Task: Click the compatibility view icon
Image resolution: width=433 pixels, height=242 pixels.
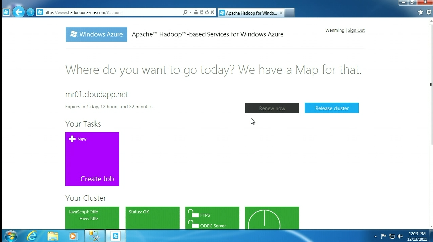Action: [x=201, y=12]
